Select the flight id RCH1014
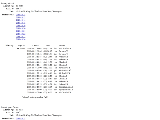This screenshot has width=160, height=120. coord(21,49)
